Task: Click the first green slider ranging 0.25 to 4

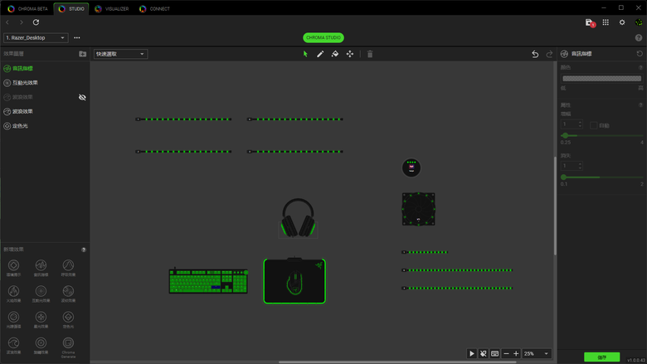Action: click(602, 136)
